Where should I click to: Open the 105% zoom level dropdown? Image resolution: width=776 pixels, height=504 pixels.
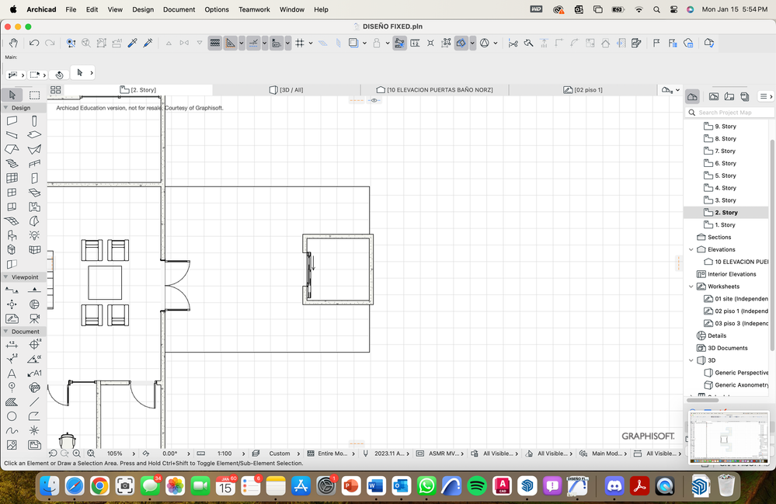pyautogui.click(x=115, y=453)
